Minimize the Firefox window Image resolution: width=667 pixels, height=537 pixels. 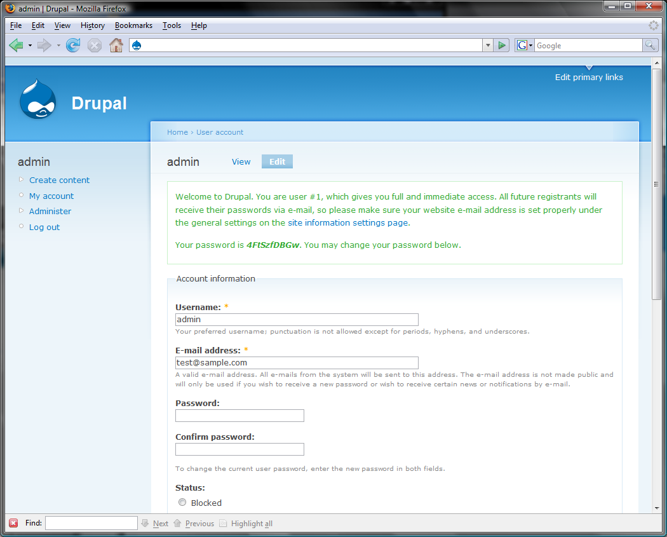click(611, 6)
